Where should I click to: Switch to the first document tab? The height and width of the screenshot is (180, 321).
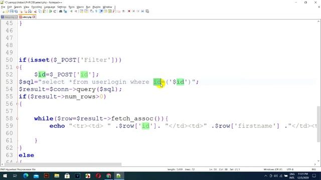point(9,17)
